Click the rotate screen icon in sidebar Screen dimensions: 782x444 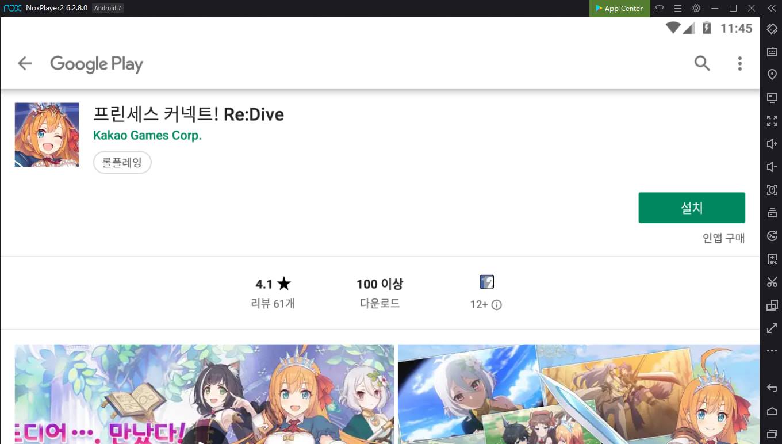coord(772,29)
